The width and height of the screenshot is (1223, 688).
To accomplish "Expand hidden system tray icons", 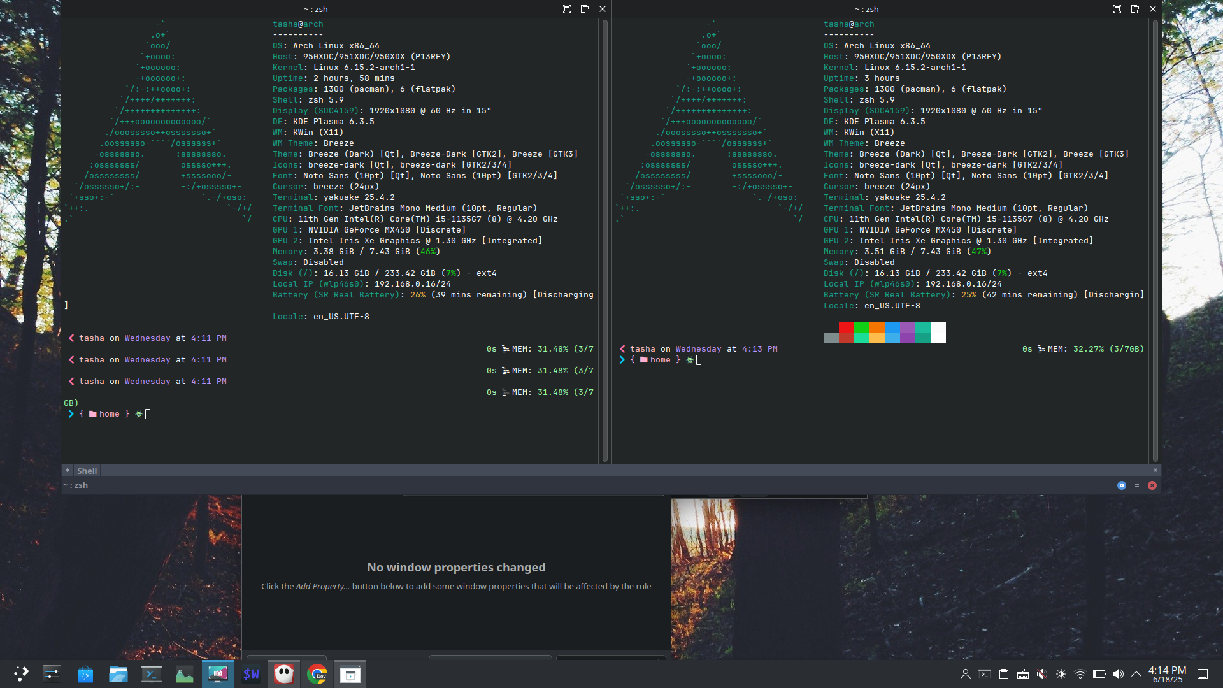I will [1136, 674].
